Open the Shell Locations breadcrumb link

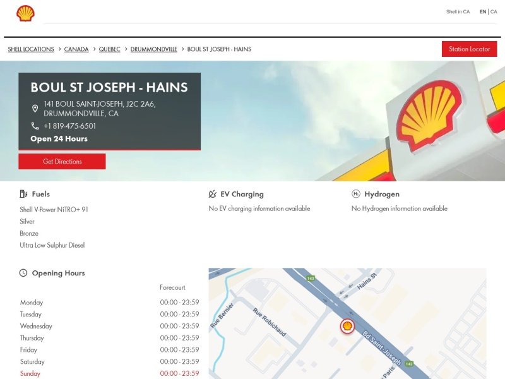[x=31, y=49]
